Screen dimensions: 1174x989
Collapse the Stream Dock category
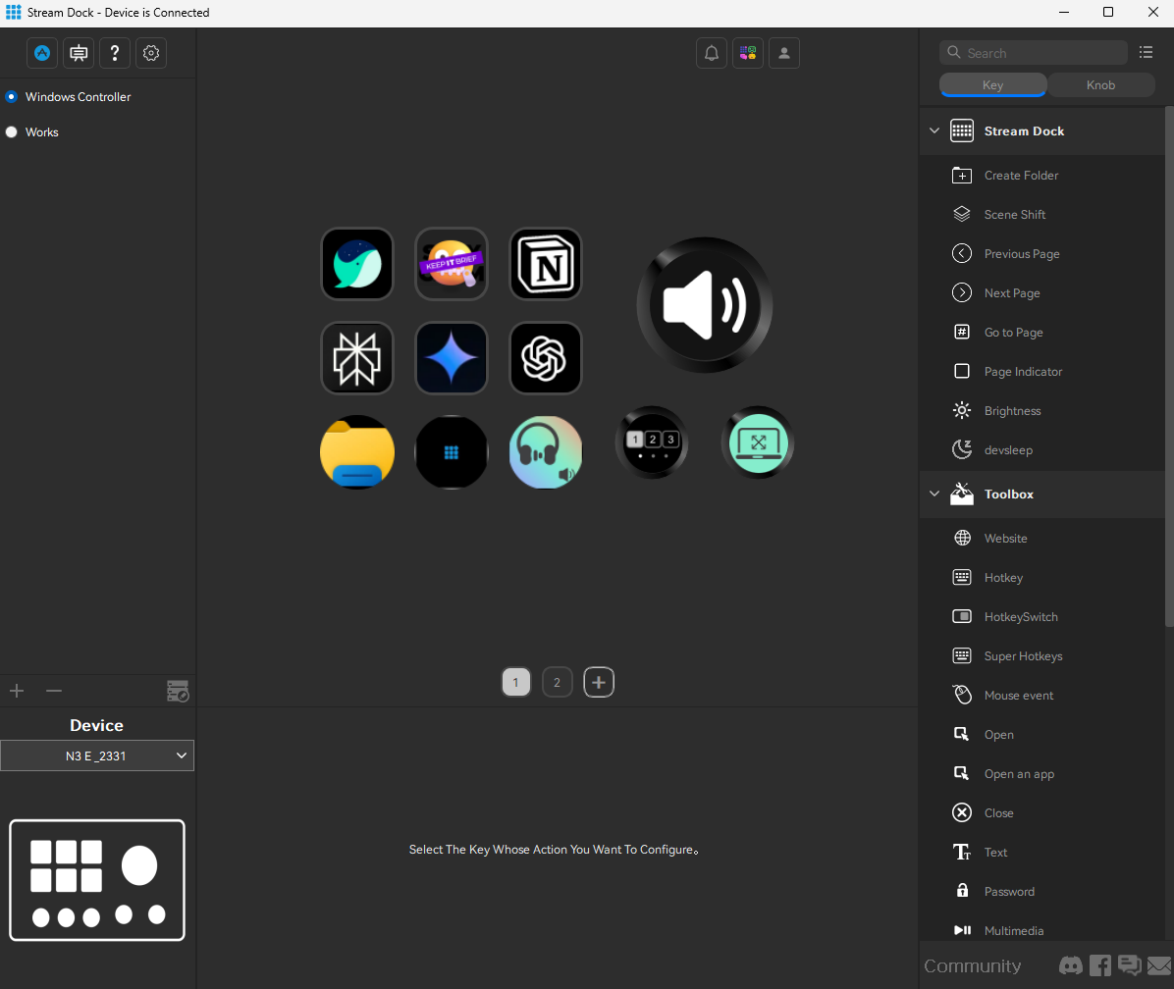coord(934,130)
